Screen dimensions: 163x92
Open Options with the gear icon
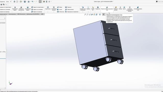tap(49, 2)
